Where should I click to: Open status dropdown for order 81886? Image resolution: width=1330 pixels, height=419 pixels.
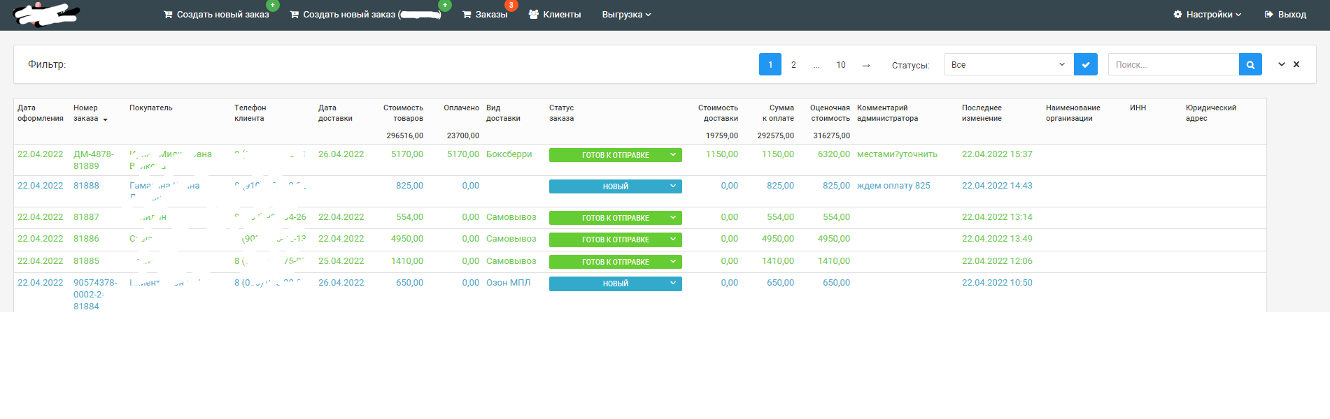click(616, 240)
